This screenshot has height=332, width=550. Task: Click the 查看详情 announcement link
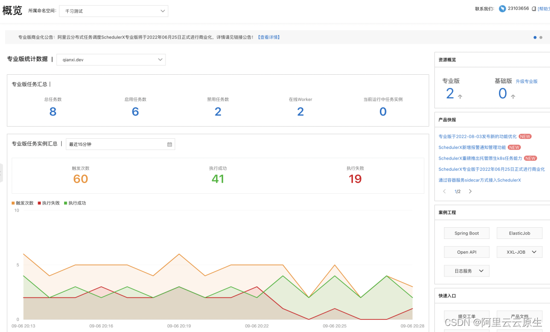point(269,37)
